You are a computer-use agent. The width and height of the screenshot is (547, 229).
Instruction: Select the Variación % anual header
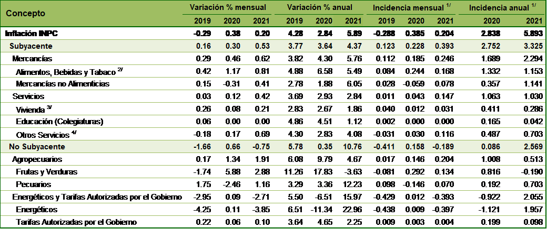tap(319, 7)
